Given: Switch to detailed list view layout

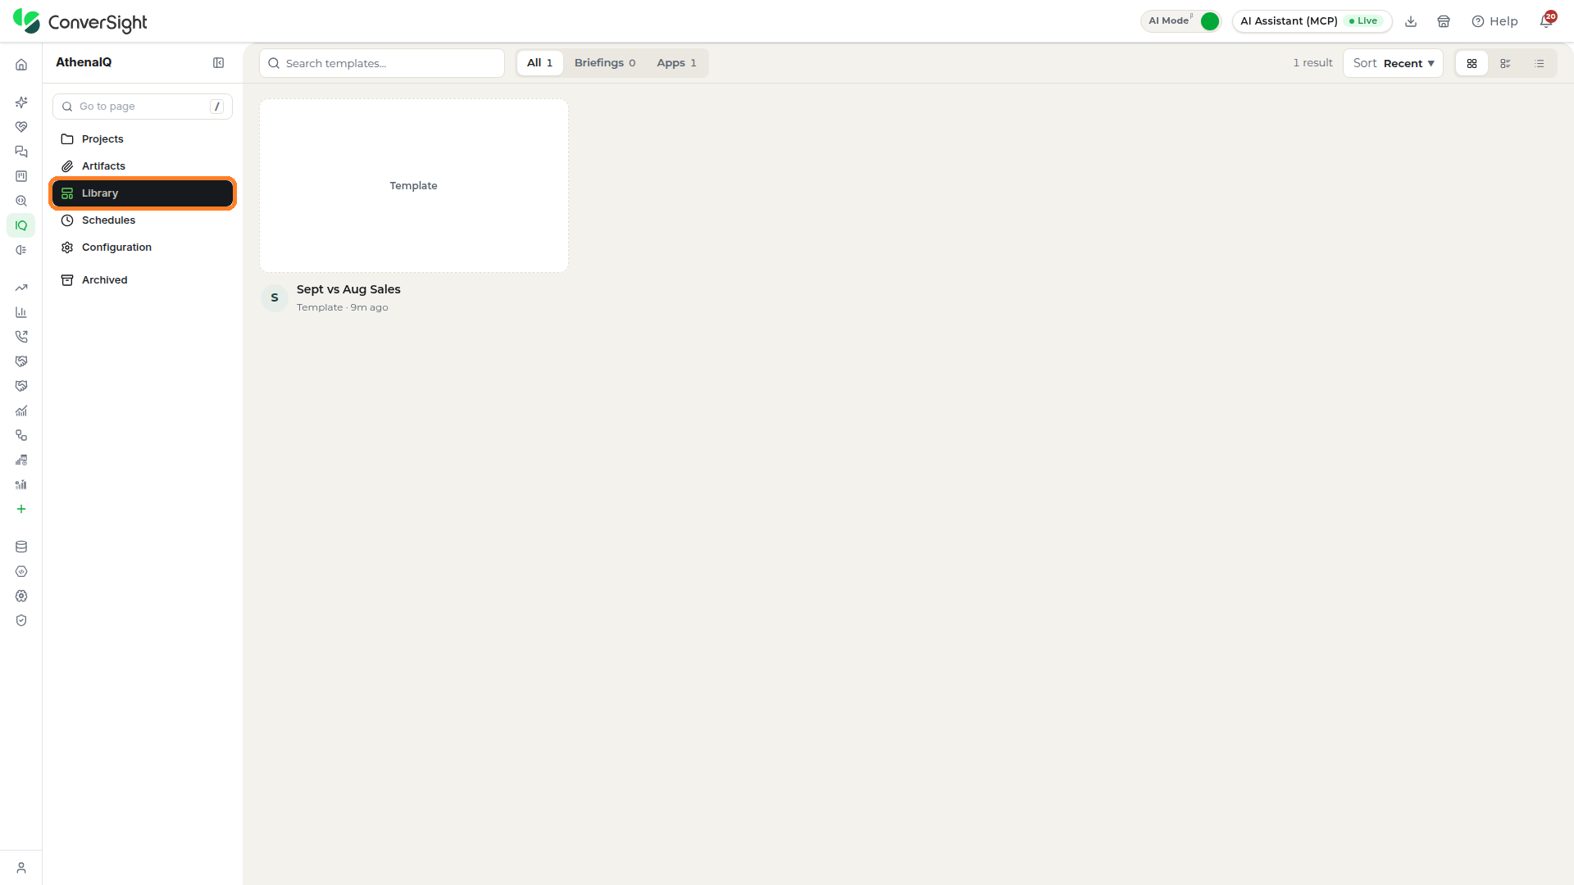Looking at the screenshot, I should click(1505, 63).
